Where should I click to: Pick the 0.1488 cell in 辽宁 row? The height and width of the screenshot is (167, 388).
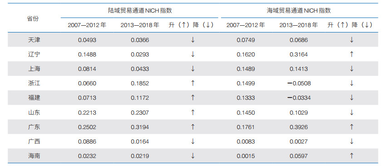pyautogui.click(x=87, y=55)
